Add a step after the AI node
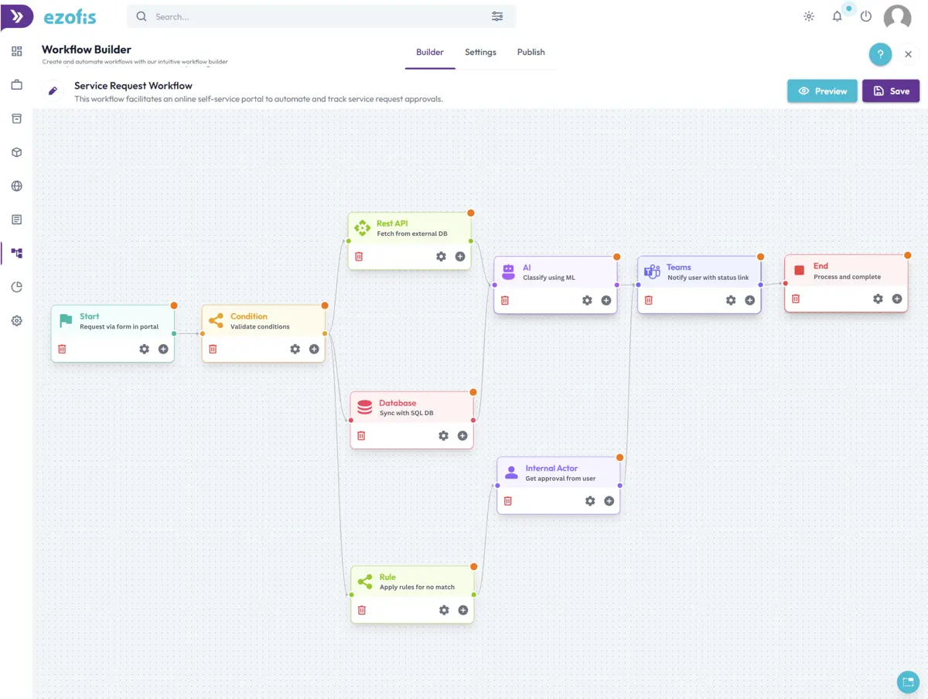The height and width of the screenshot is (699, 928). tap(606, 301)
